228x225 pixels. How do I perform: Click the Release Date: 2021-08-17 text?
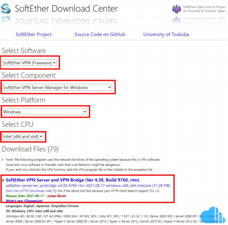click(25, 196)
